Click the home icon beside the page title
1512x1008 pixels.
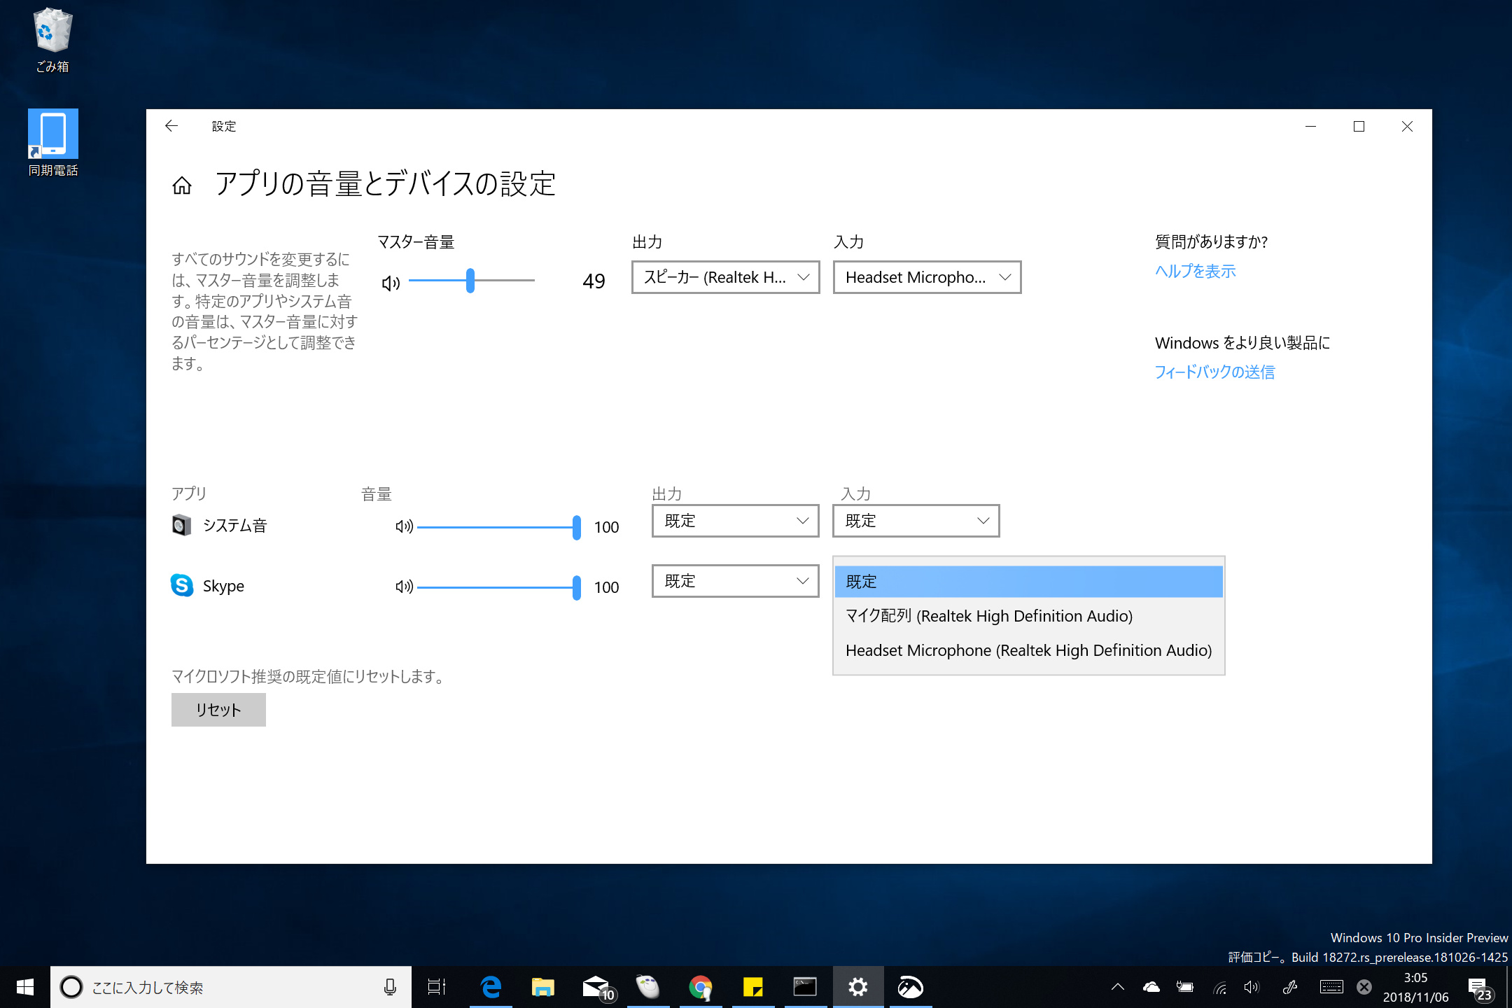tap(182, 185)
